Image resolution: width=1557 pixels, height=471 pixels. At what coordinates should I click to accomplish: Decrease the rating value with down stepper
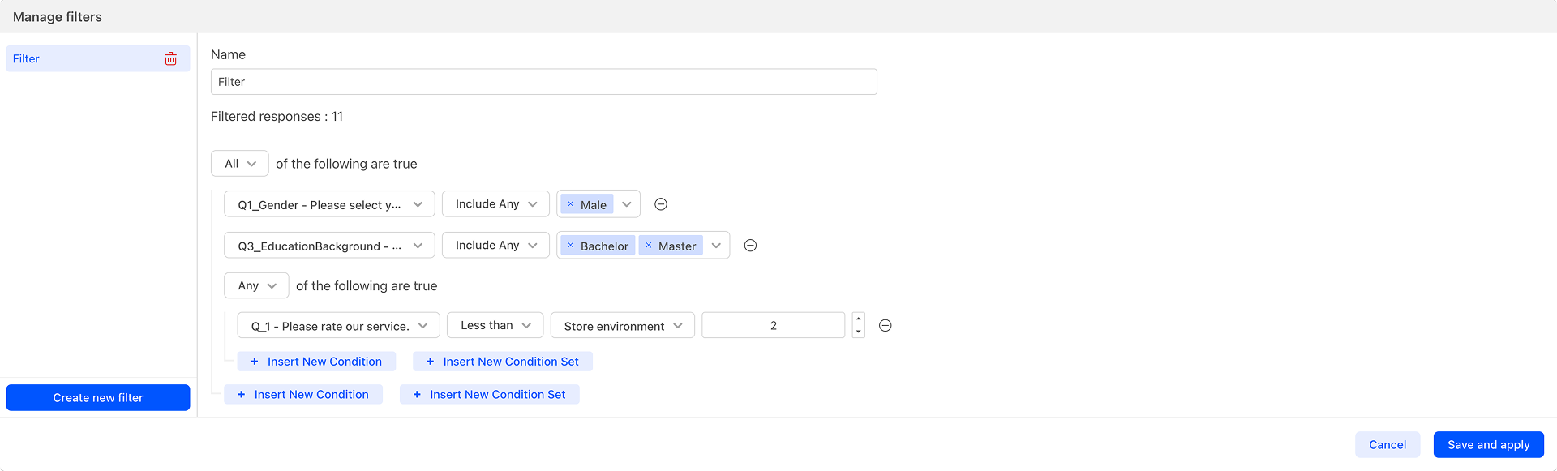pyautogui.click(x=859, y=332)
